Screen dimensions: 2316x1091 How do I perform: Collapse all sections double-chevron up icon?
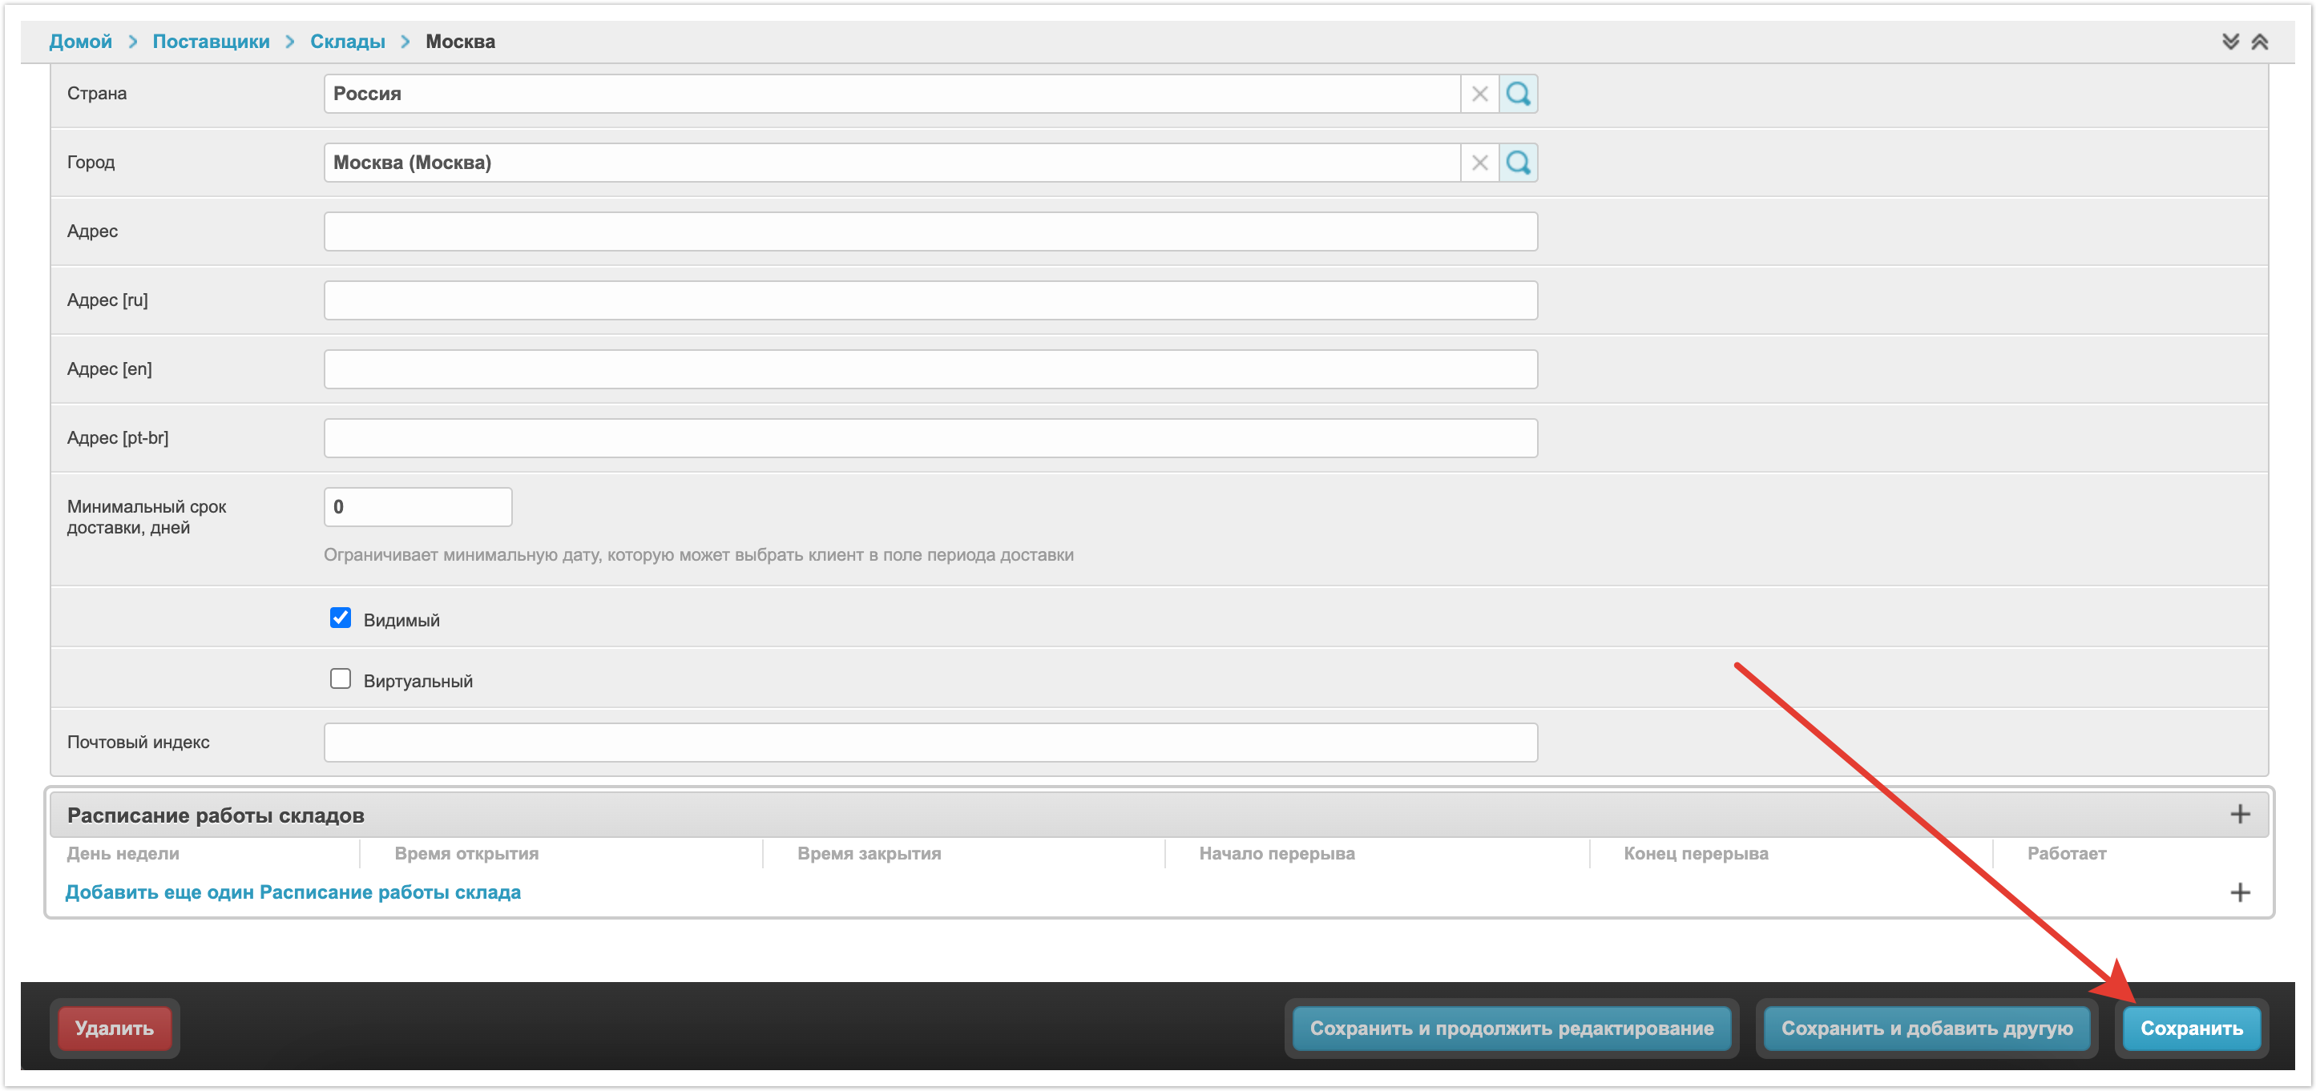point(2258,42)
